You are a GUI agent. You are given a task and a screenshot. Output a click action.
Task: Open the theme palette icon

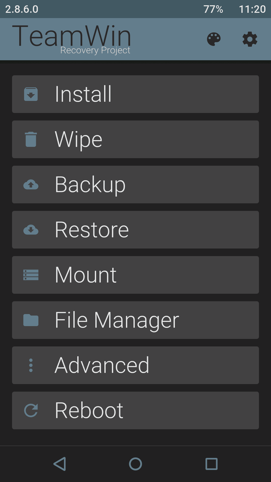point(214,39)
